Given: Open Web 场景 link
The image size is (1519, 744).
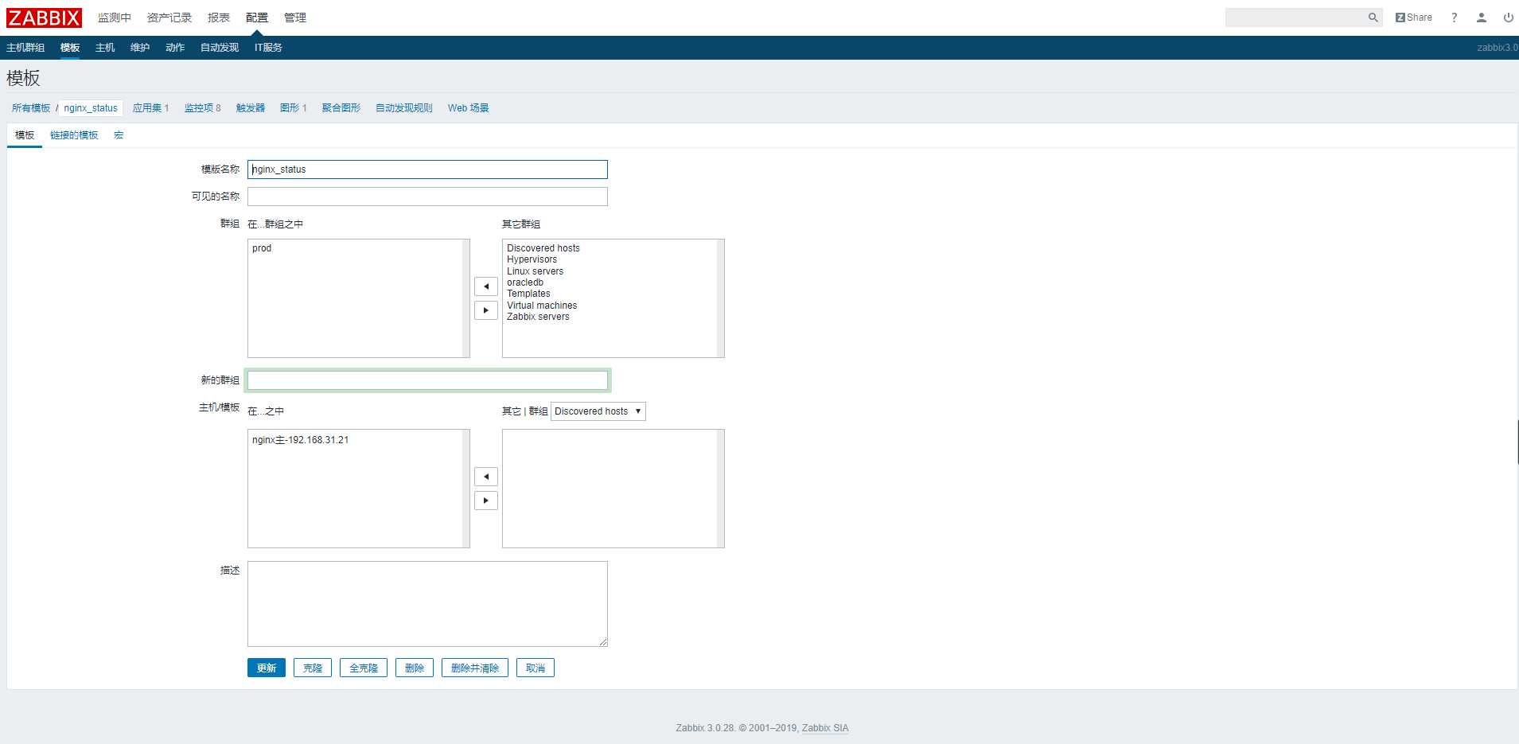Looking at the screenshot, I should coord(469,108).
